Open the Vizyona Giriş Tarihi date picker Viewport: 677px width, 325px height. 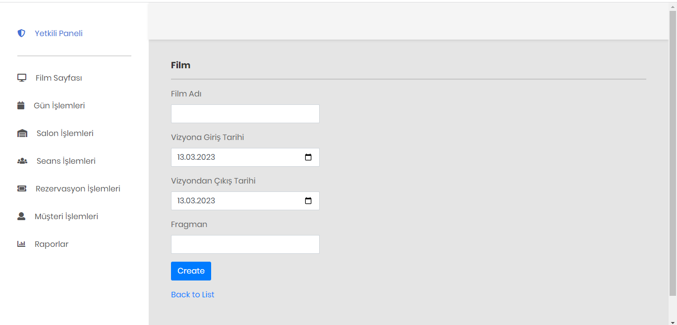(308, 157)
